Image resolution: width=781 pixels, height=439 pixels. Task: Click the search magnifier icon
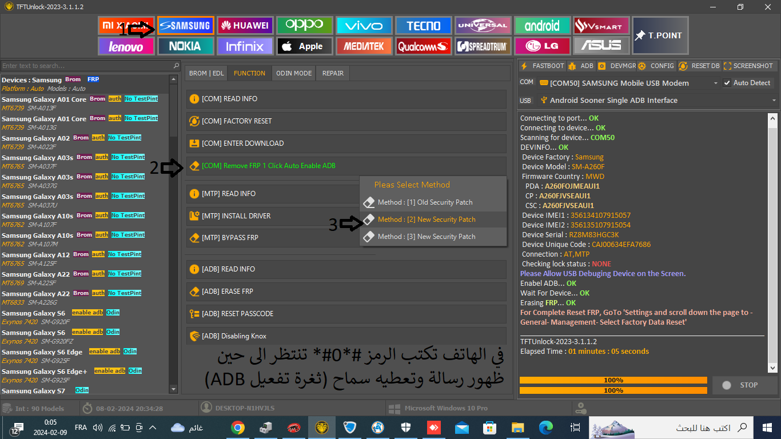176,66
